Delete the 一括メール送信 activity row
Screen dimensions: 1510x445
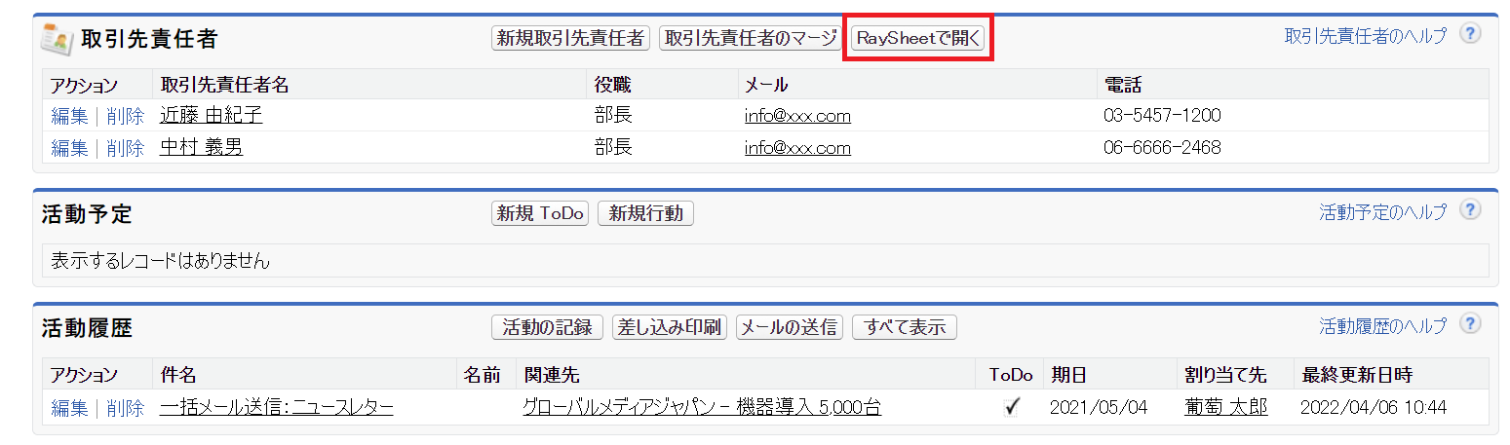126,408
